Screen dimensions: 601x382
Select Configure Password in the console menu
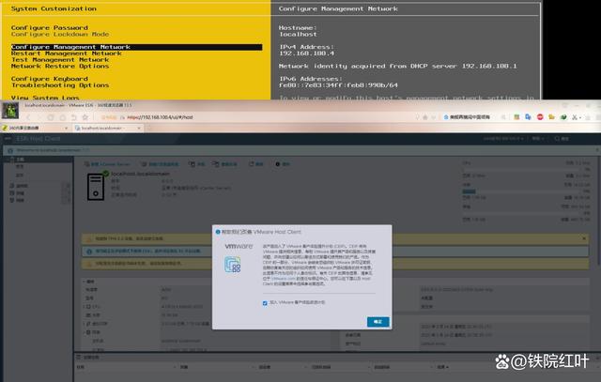coord(50,28)
